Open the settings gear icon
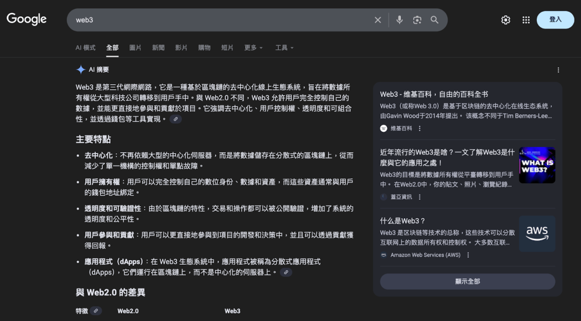Image resolution: width=581 pixels, height=321 pixels. tap(505, 20)
